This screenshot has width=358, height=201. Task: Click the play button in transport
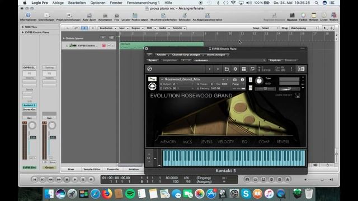click(x=75, y=180)
